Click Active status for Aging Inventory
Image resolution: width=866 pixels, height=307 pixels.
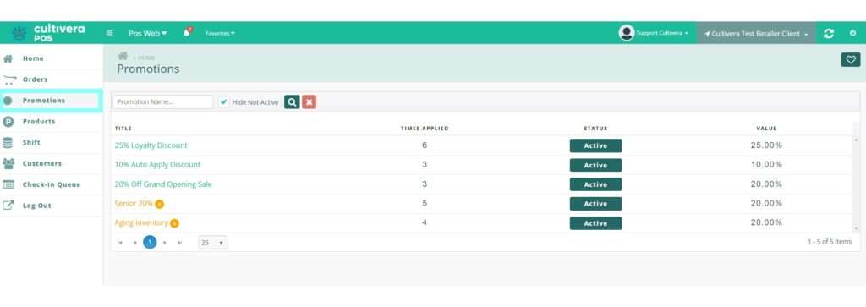tap(595, 223)
